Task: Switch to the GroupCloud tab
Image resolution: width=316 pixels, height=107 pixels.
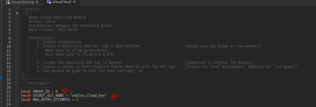Action: [62, 2]
